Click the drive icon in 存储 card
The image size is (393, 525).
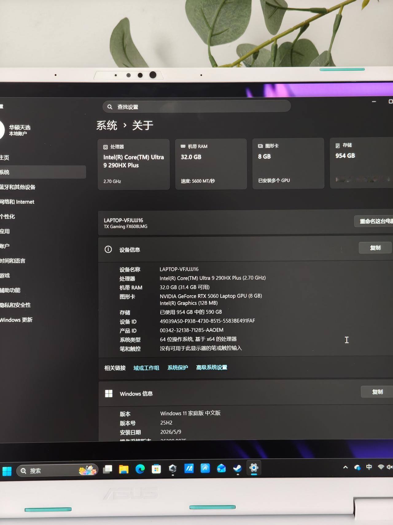tap(338, 146)
